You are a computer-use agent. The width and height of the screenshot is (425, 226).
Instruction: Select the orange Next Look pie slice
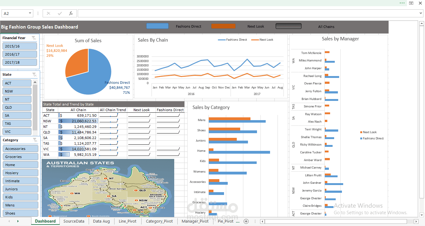[77, 62]
